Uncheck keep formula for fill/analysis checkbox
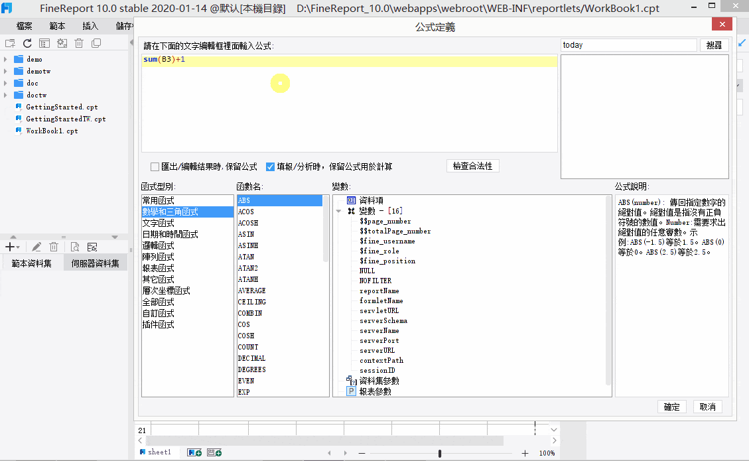Viewport: 749px width, 461px height. coord(271,166)
